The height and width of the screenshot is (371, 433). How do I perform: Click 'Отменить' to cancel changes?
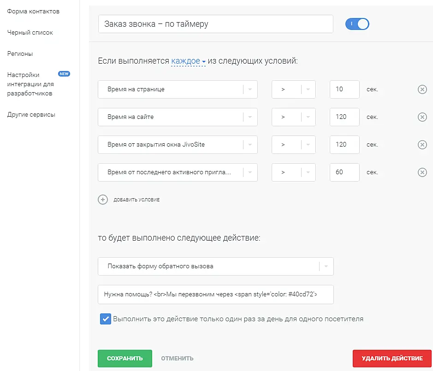(177, 358)
